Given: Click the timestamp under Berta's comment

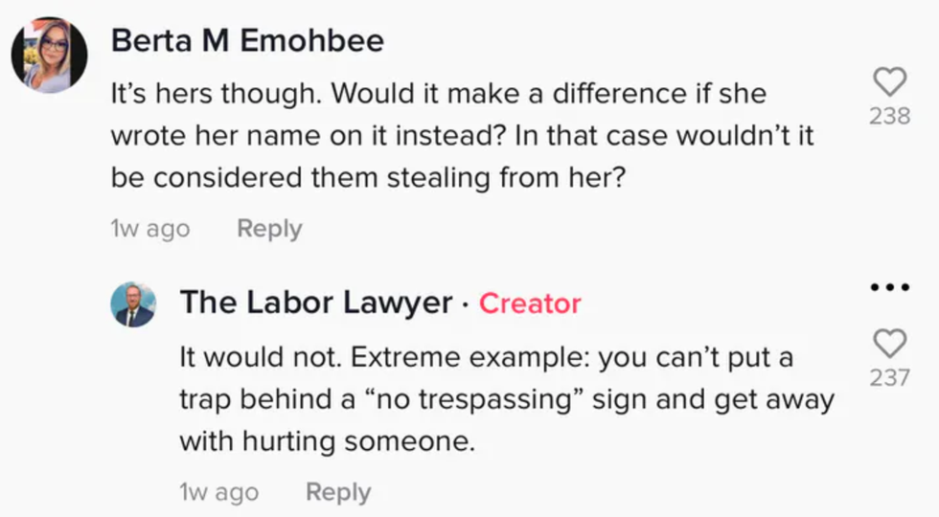Looking at the screenshot, I should tap(150, 229).
